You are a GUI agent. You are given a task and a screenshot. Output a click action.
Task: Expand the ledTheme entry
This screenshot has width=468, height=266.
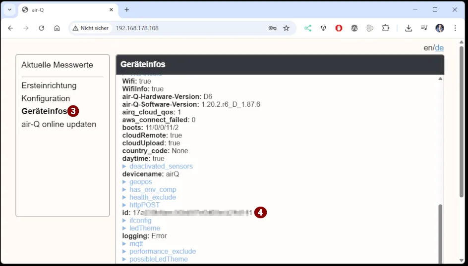pos(144,228)
